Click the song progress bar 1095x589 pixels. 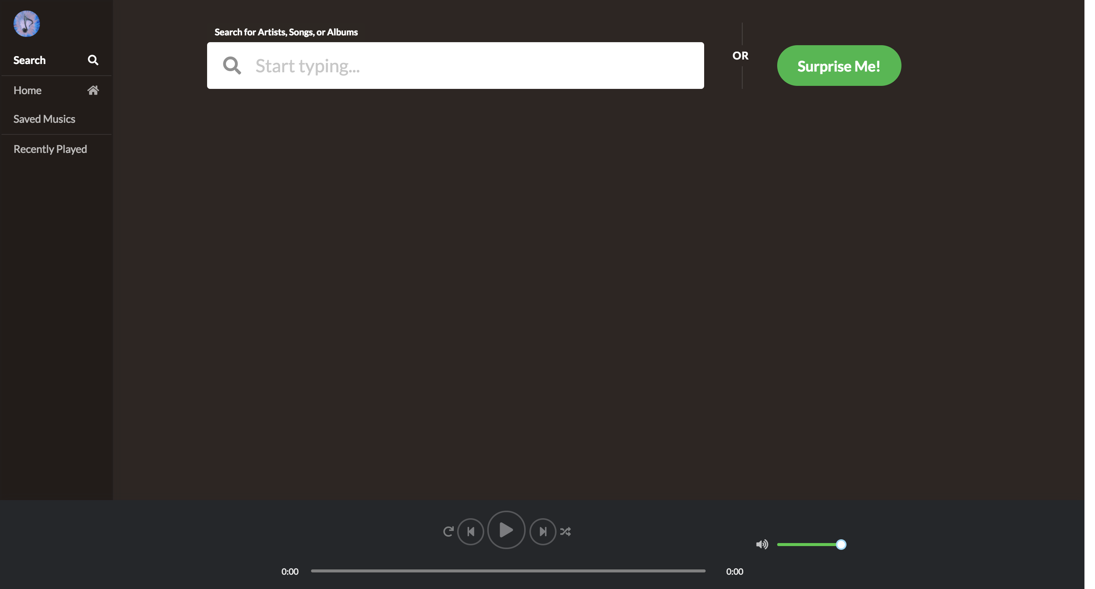(508, 571)
